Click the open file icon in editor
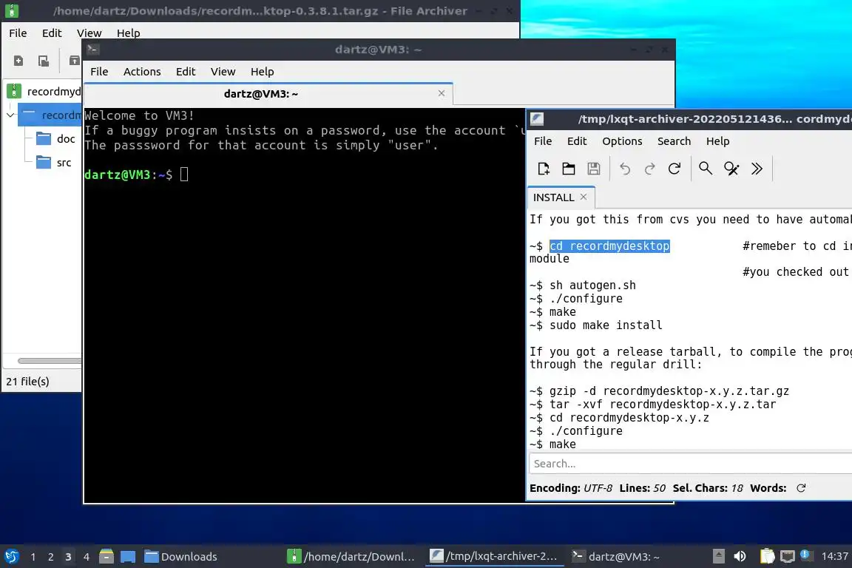The height and width of the screenshot is (568, 852). 568,169
